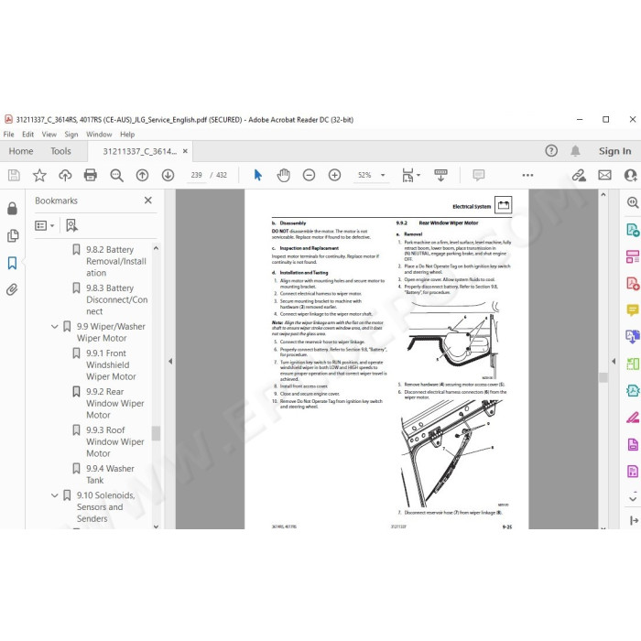This screenshot has width=641, height=641.
Task: Collapse 9.9 Wiper/Washer bookmark
Action: tap(54, 327)
